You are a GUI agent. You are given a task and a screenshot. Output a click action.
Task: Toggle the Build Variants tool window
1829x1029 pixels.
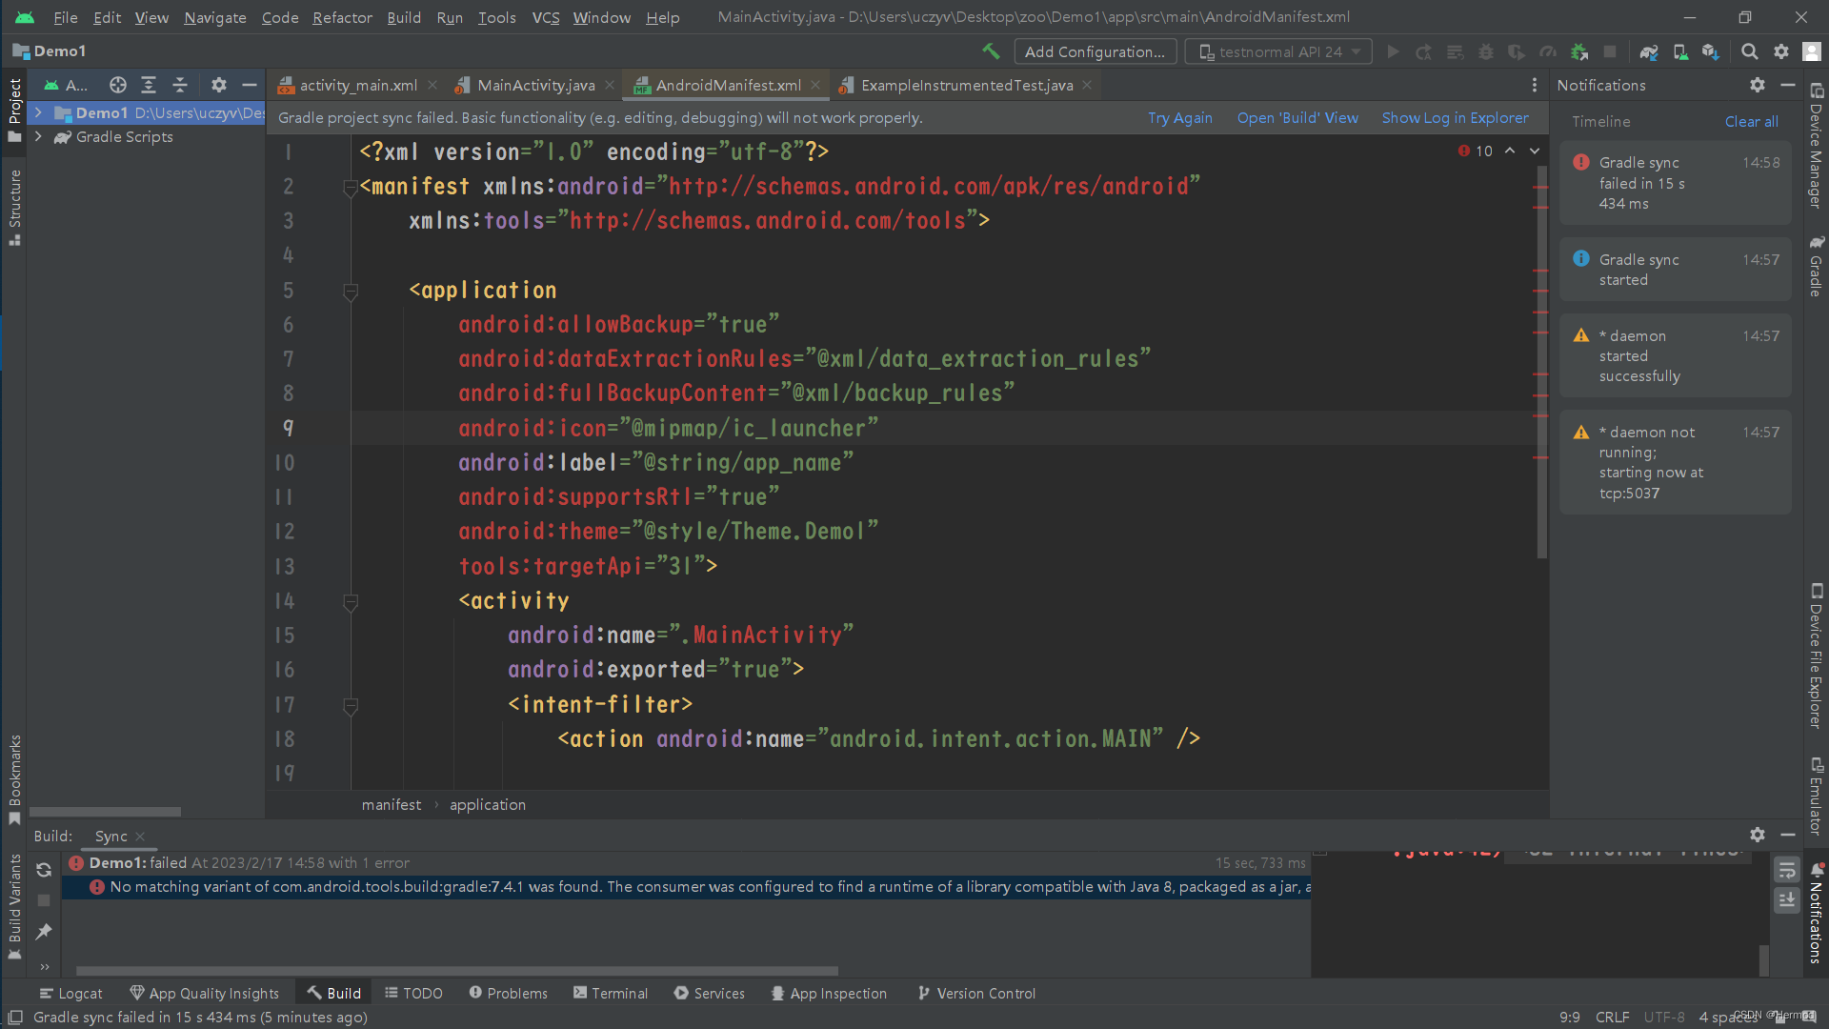[x=14, y=906]
